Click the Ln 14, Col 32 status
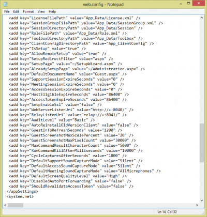 [167, 212]
